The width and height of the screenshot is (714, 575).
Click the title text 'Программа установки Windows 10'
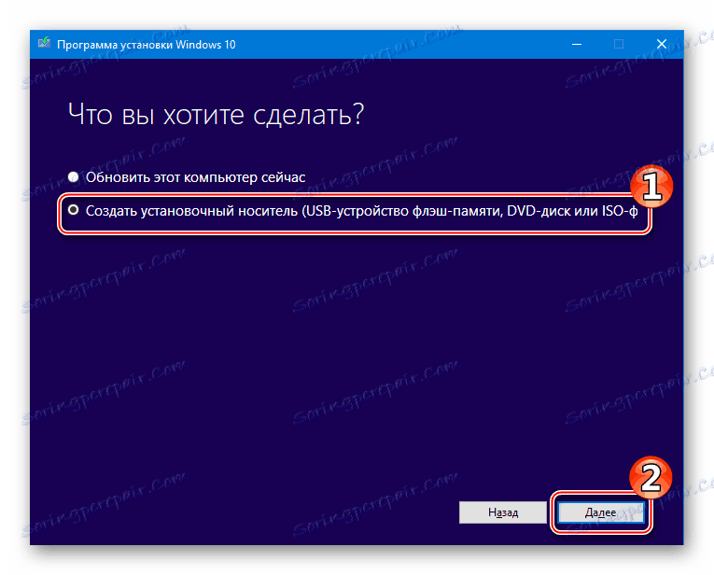pos(147,45)
